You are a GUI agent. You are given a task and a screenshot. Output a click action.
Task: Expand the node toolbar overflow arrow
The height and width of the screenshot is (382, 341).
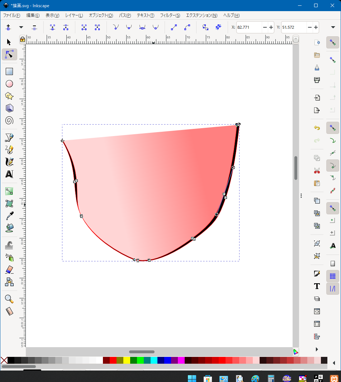tap(333, 27)
